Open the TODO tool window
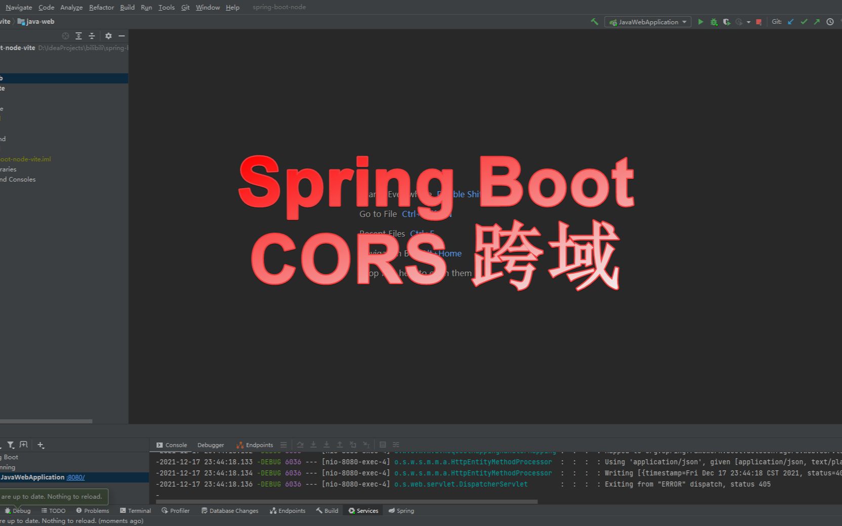This screenshot has height=526, width=842. (53, 511)
